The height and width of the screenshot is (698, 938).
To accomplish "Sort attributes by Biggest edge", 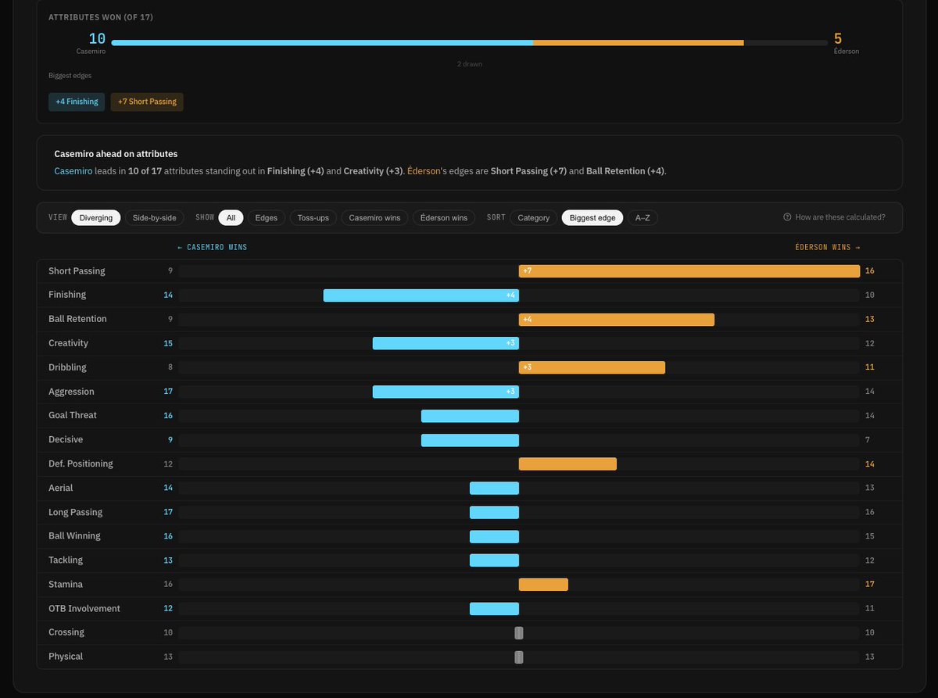I will click(593, 217).
